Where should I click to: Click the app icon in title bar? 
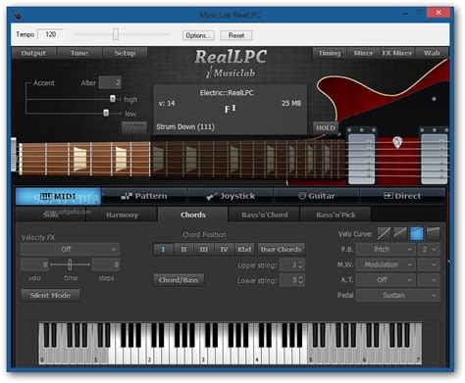click(x=18, y=15)
